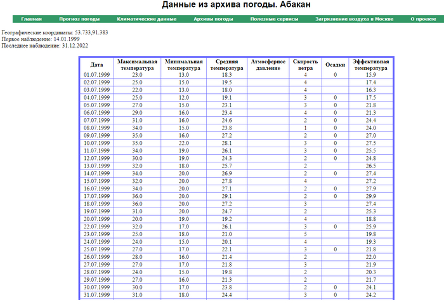The image size is (444, 304).
Task: Select the date cell 08.07.1999
Action: (96, 128)
